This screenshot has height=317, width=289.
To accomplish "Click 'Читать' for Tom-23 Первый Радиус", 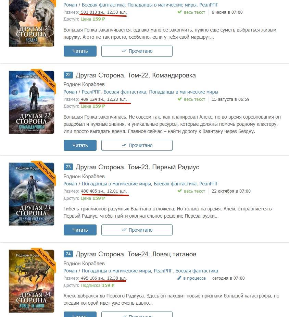I will click(x=80, y=230).
